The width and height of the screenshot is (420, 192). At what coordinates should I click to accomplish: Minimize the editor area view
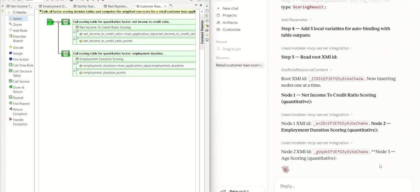coord(197,5)
